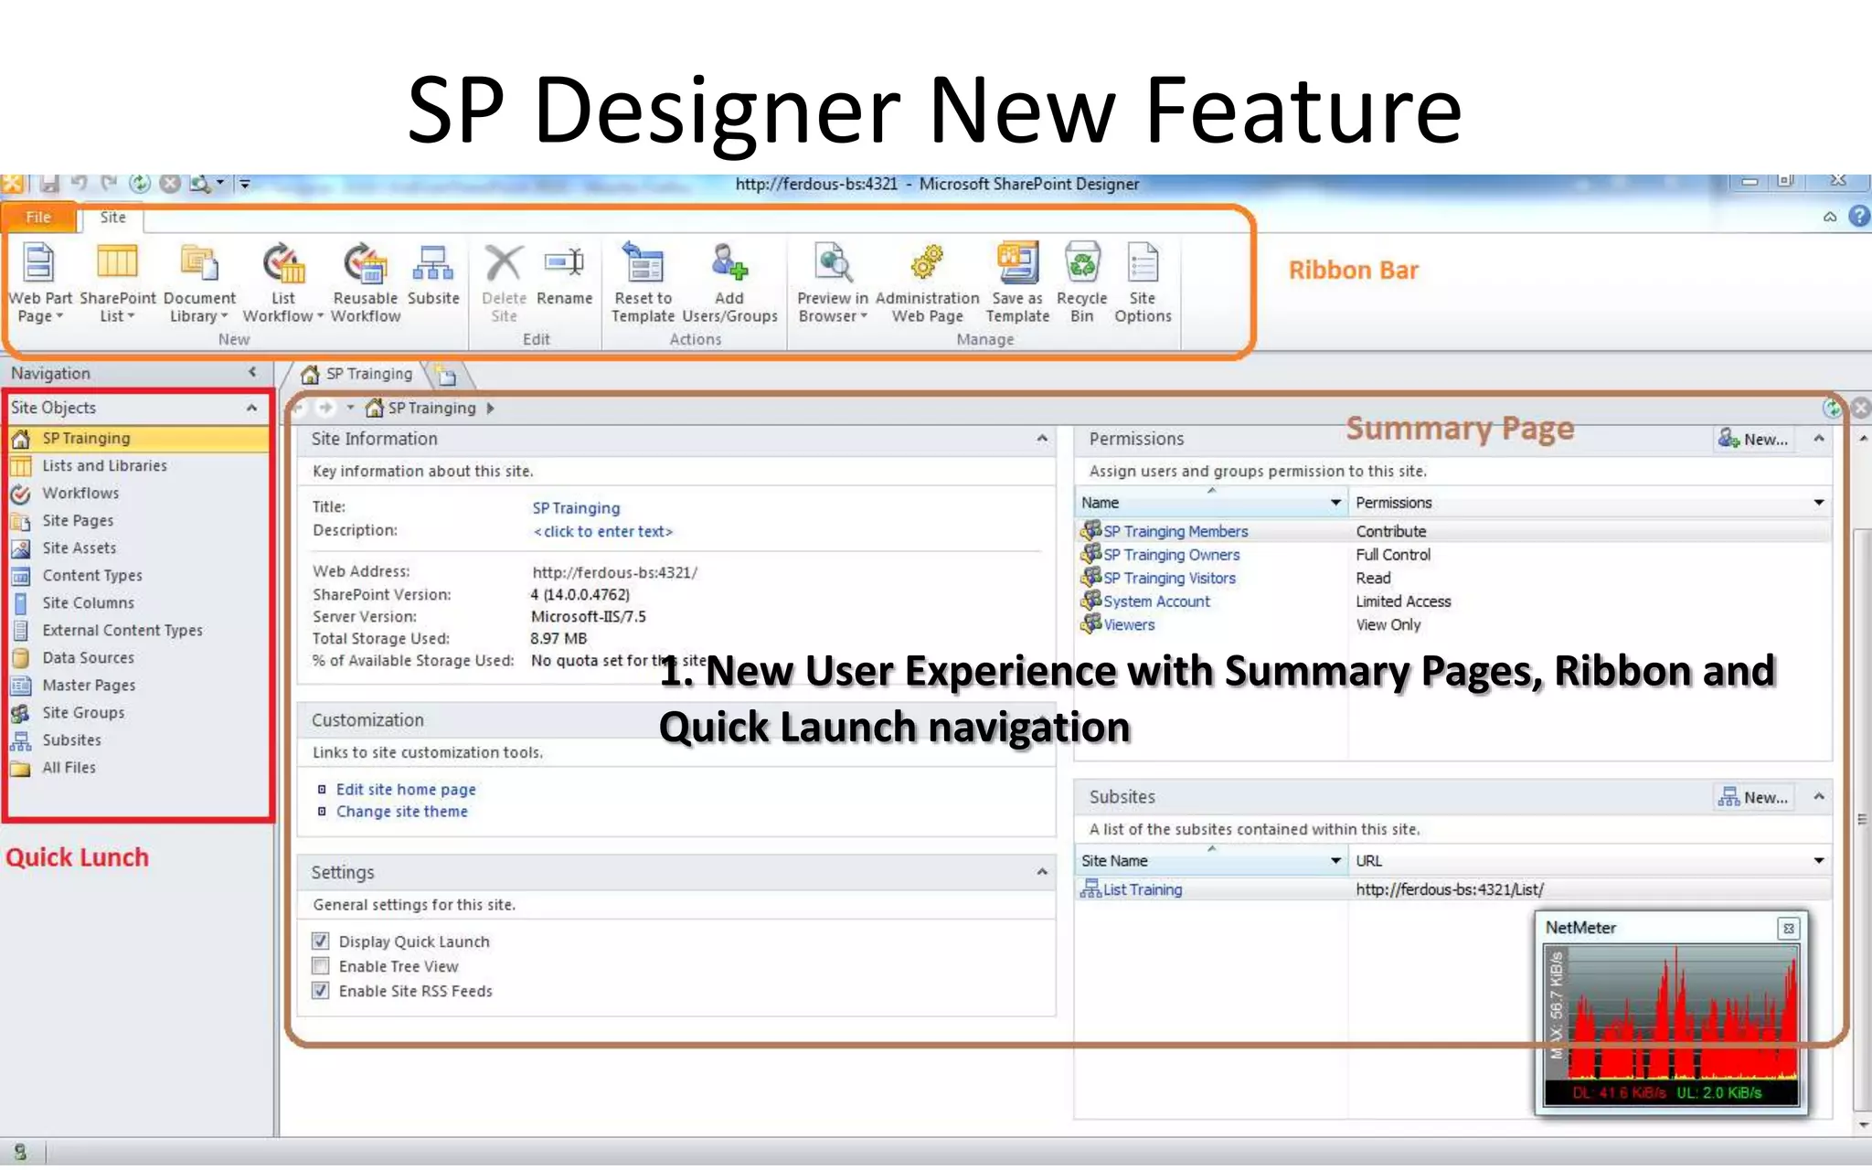1872x1170 pixels.
Task: Select the Viewers group entry
Action: click(1129, 625)
